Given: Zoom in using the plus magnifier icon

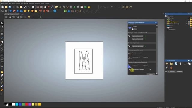Looking at the screenshot, I should point(6,17).
